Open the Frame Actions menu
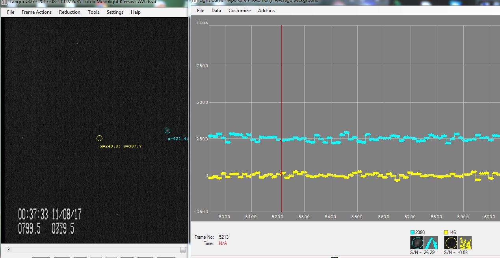 37,12
